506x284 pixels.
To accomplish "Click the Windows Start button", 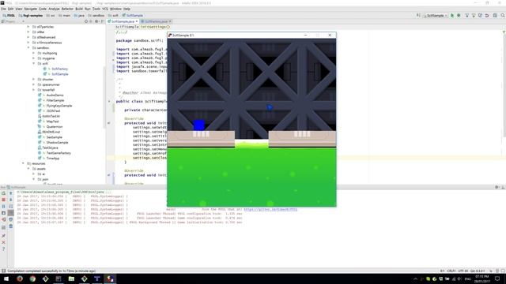I will pyautogui.click(x=6, y=278).
